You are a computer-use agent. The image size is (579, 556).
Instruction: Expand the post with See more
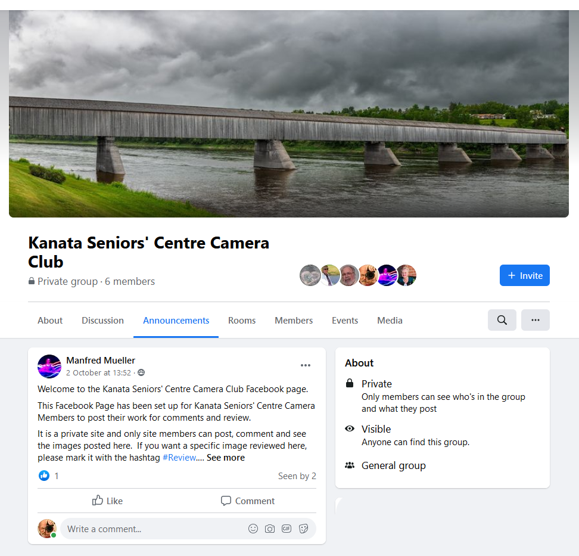[226, 458]
